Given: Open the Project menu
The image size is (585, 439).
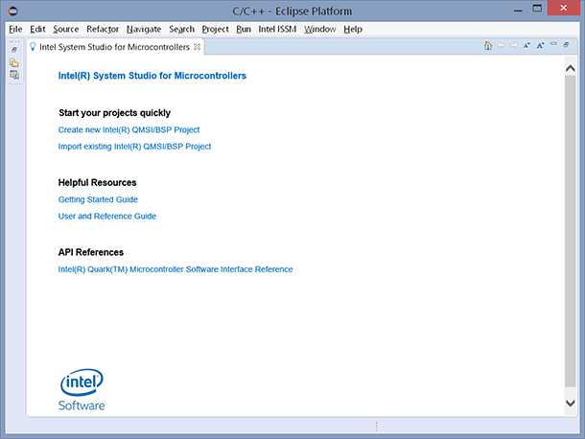Looking at the screenshot, I should click(x=215, y=29).
